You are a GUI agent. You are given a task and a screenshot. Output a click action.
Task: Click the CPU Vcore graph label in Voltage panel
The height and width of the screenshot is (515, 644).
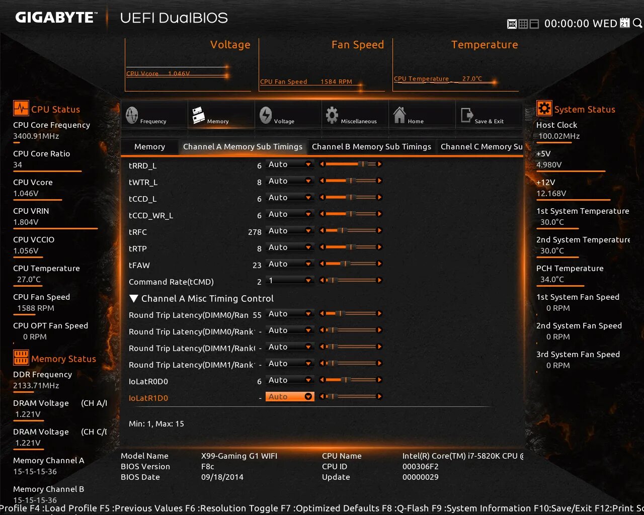[158, 73]
